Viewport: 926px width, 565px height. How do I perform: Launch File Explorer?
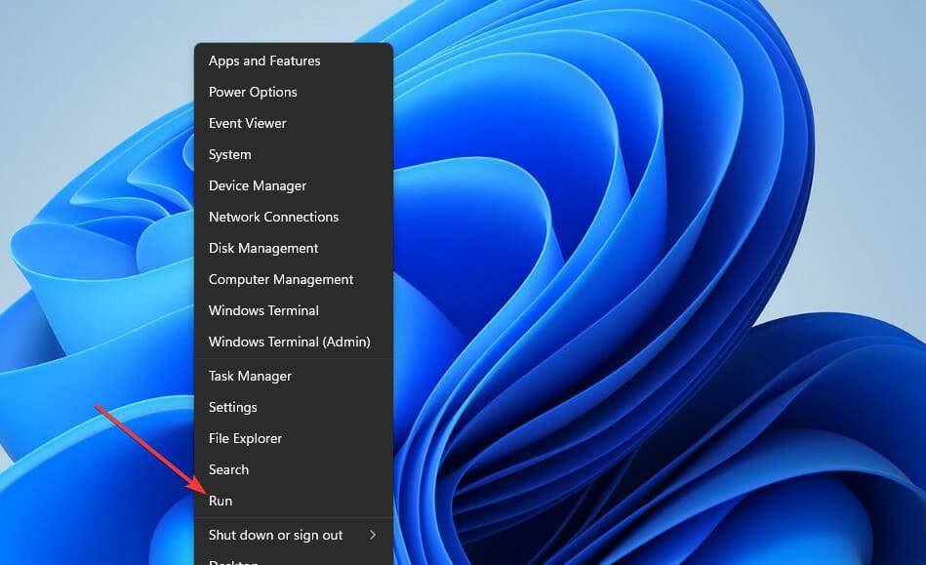point(245,438)
